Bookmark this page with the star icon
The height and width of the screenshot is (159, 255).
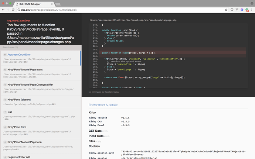[226, 10]
